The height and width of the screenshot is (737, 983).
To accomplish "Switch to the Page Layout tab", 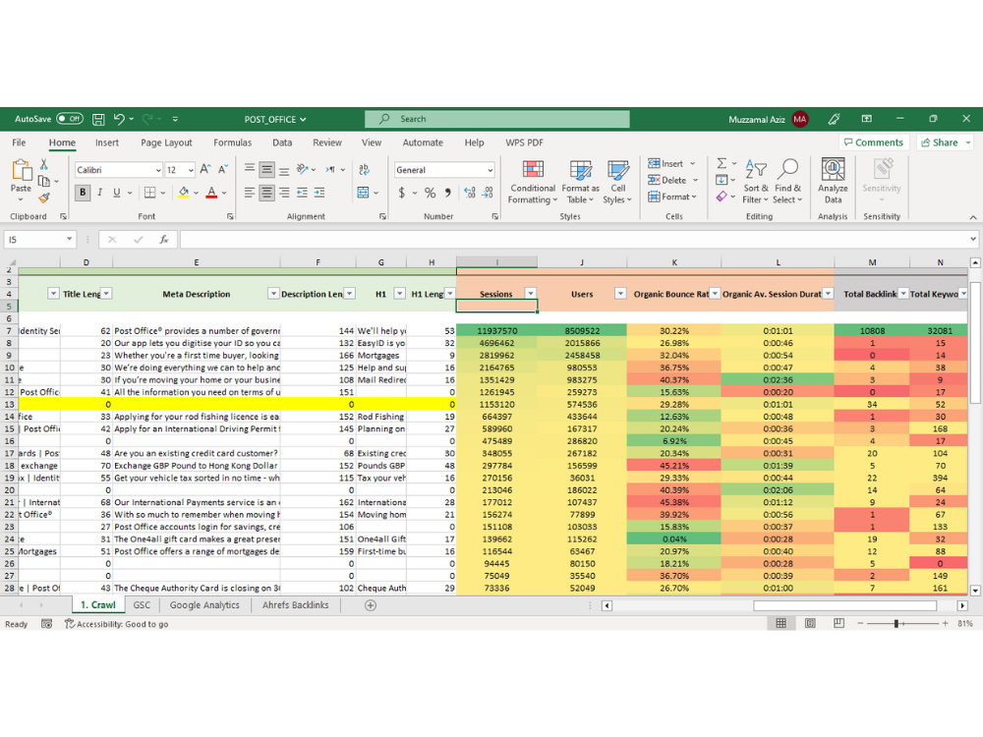I will point(166,142).
